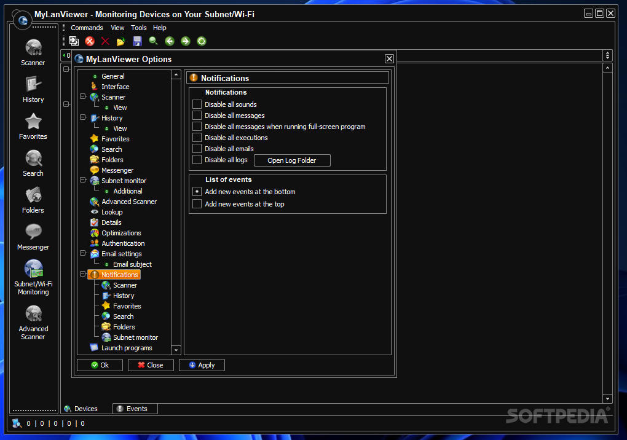Click the up/down spinner beside the main window's address bar

[x=607, y=55]
